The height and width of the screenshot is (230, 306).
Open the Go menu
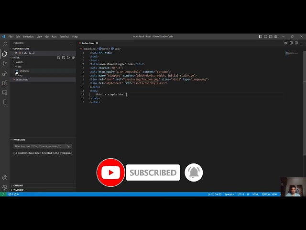point(47,36)
